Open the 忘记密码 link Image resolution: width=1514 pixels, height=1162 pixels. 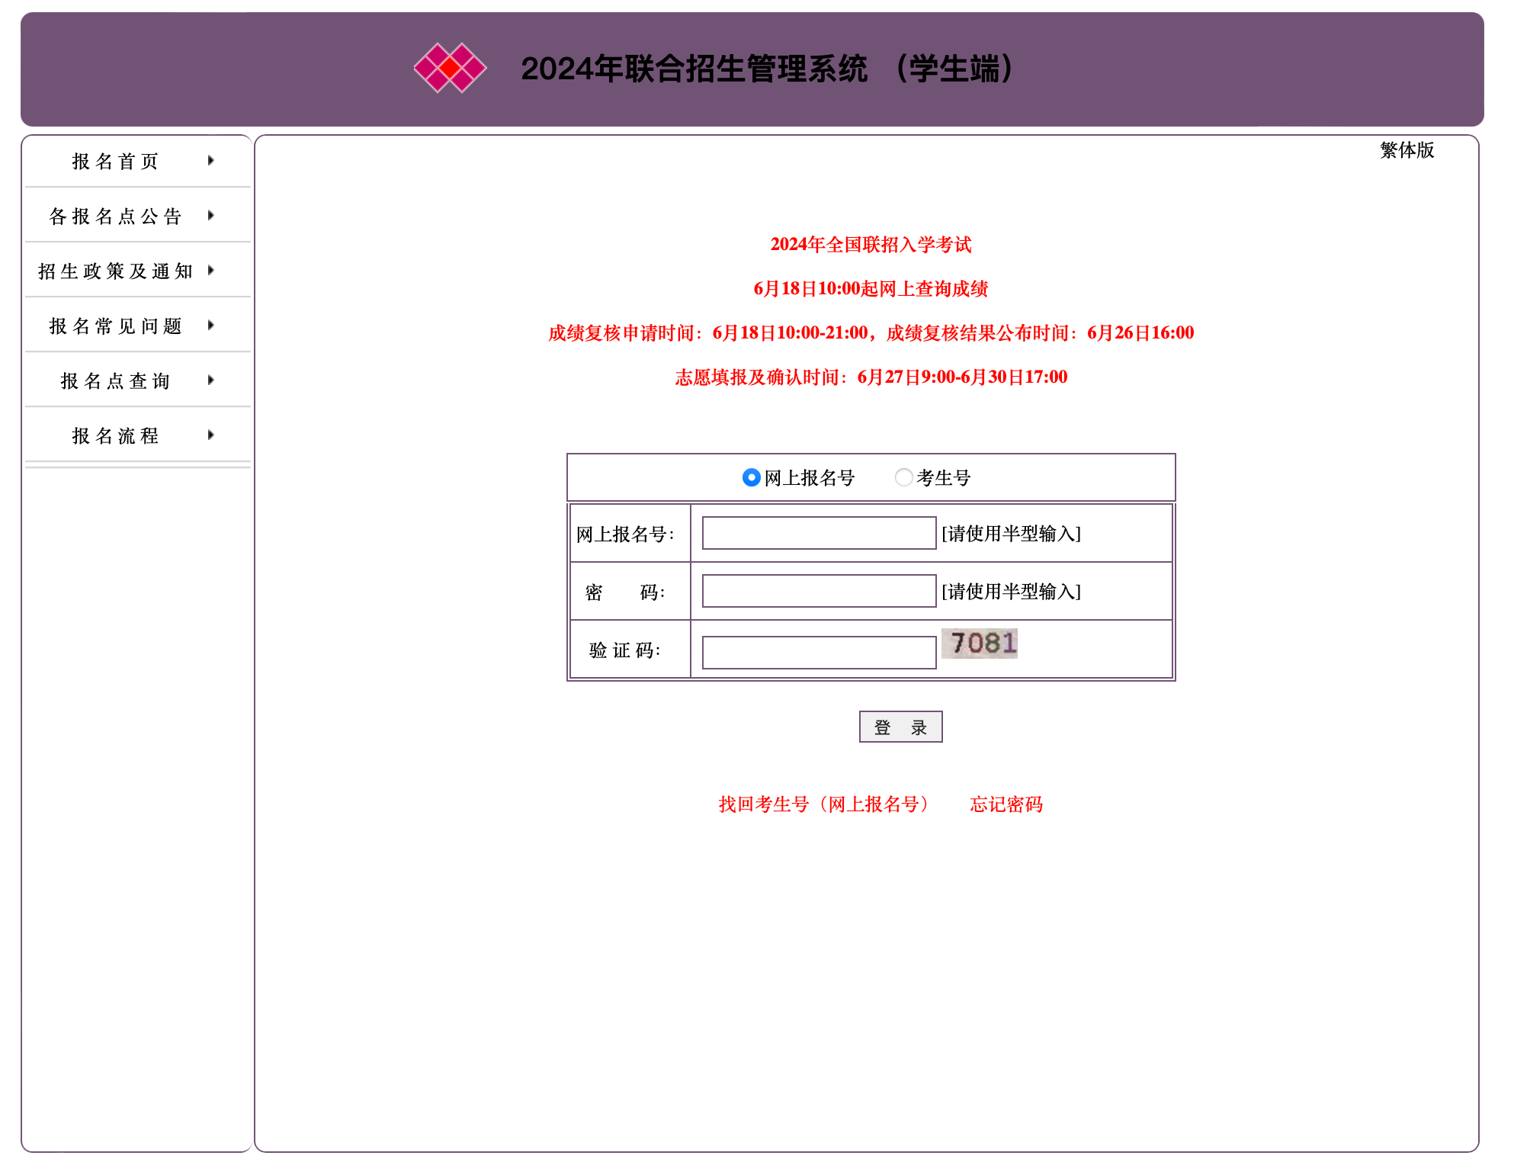pyautogui.click(x=1006, y=804)
